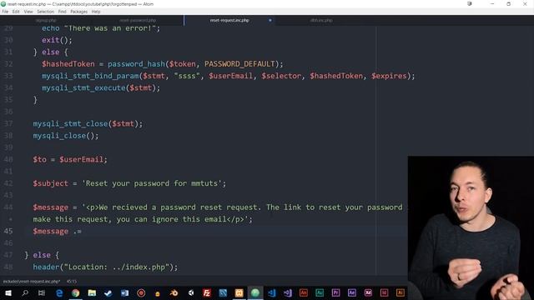This screenshot has width=534, height=300.
Task: Open the Windows Start menu
Action: [8, 292]
